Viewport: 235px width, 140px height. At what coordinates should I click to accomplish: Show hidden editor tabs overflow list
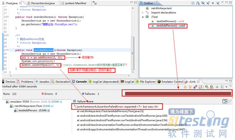pyautogui.click(x=94, y=3)
